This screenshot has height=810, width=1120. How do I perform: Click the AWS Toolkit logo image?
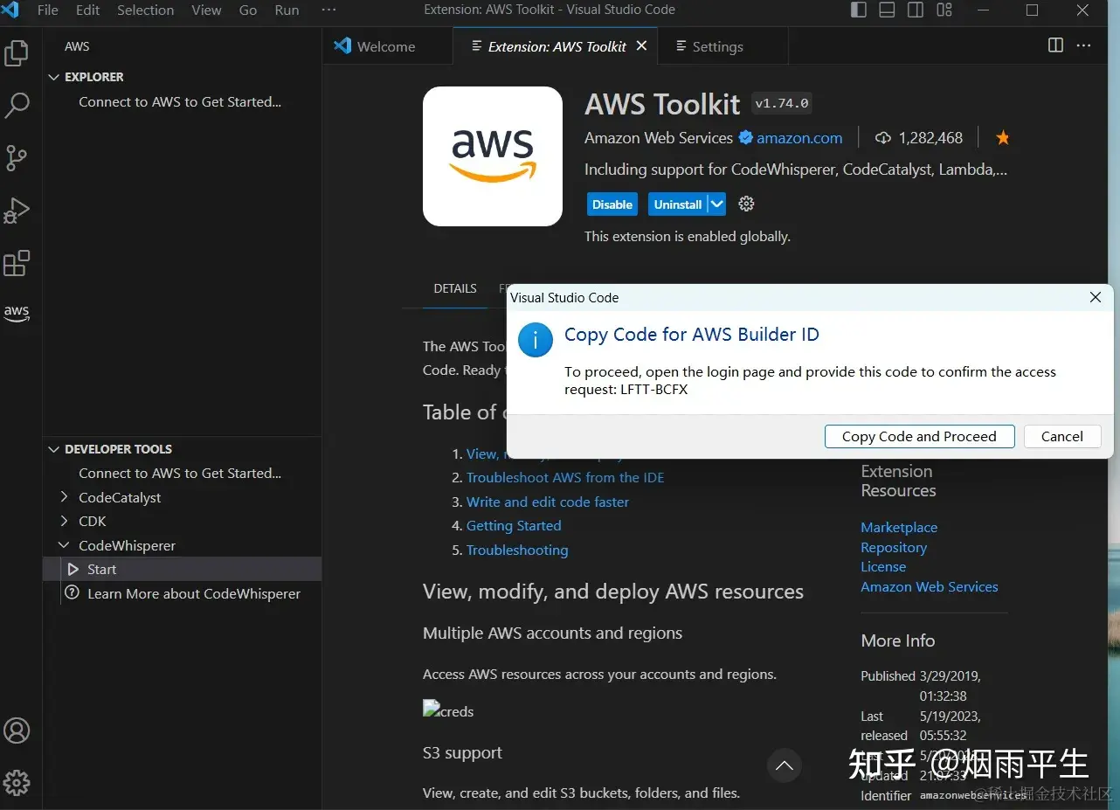point(493,156)
